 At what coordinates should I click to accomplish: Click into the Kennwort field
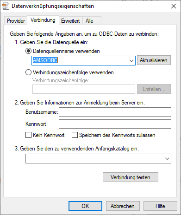pyautogui.click(x=115, y=124)
